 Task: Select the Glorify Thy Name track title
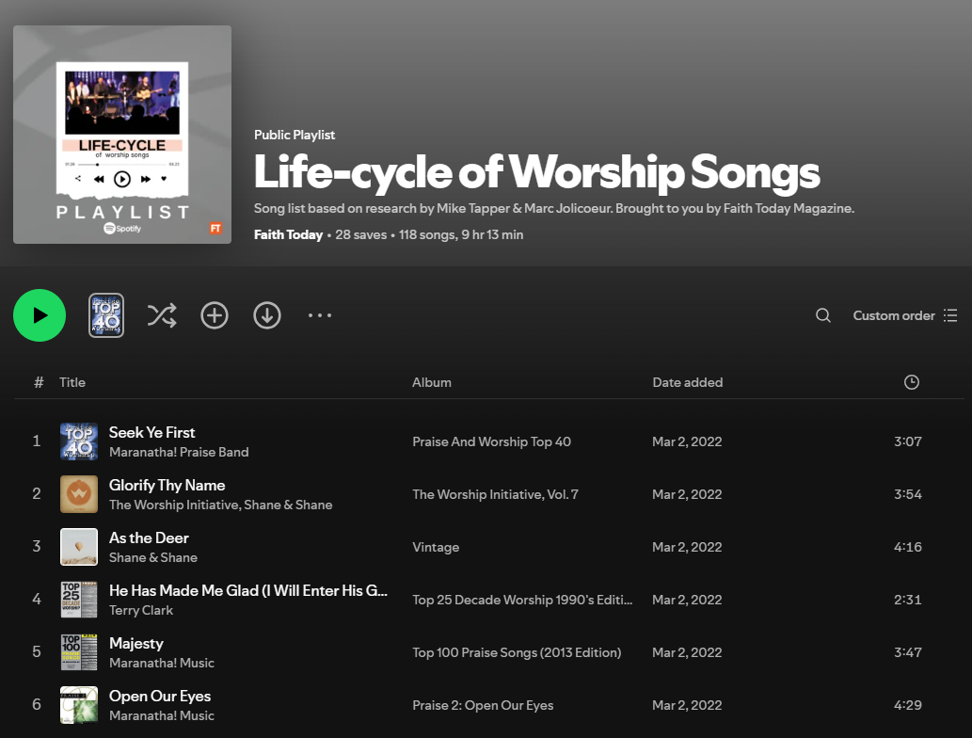[167, 485]
